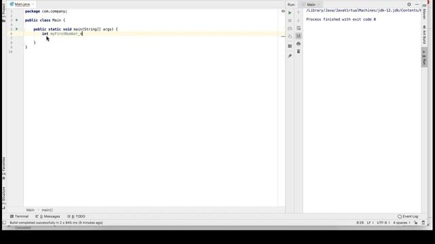Click the inspection eye icon atop editor
This screenshot has height=244, width=435.
pyautogui.click(x=283, y=12)
